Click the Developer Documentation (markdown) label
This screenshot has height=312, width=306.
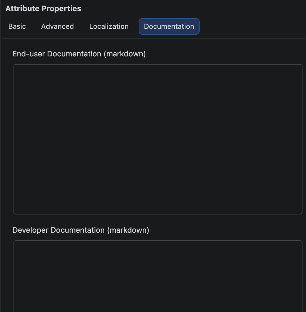[81, 230]
